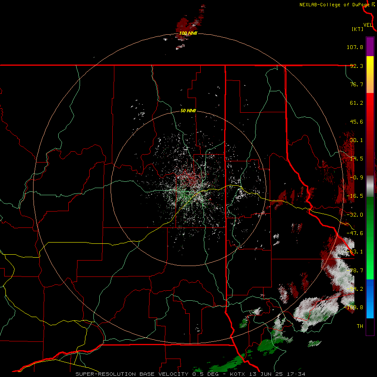Click the yellow segment of velocity color bar

coord(370,75)
